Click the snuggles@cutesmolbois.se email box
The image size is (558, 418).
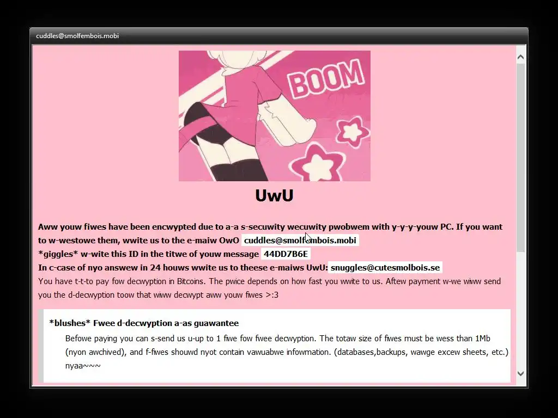[385, 268]
